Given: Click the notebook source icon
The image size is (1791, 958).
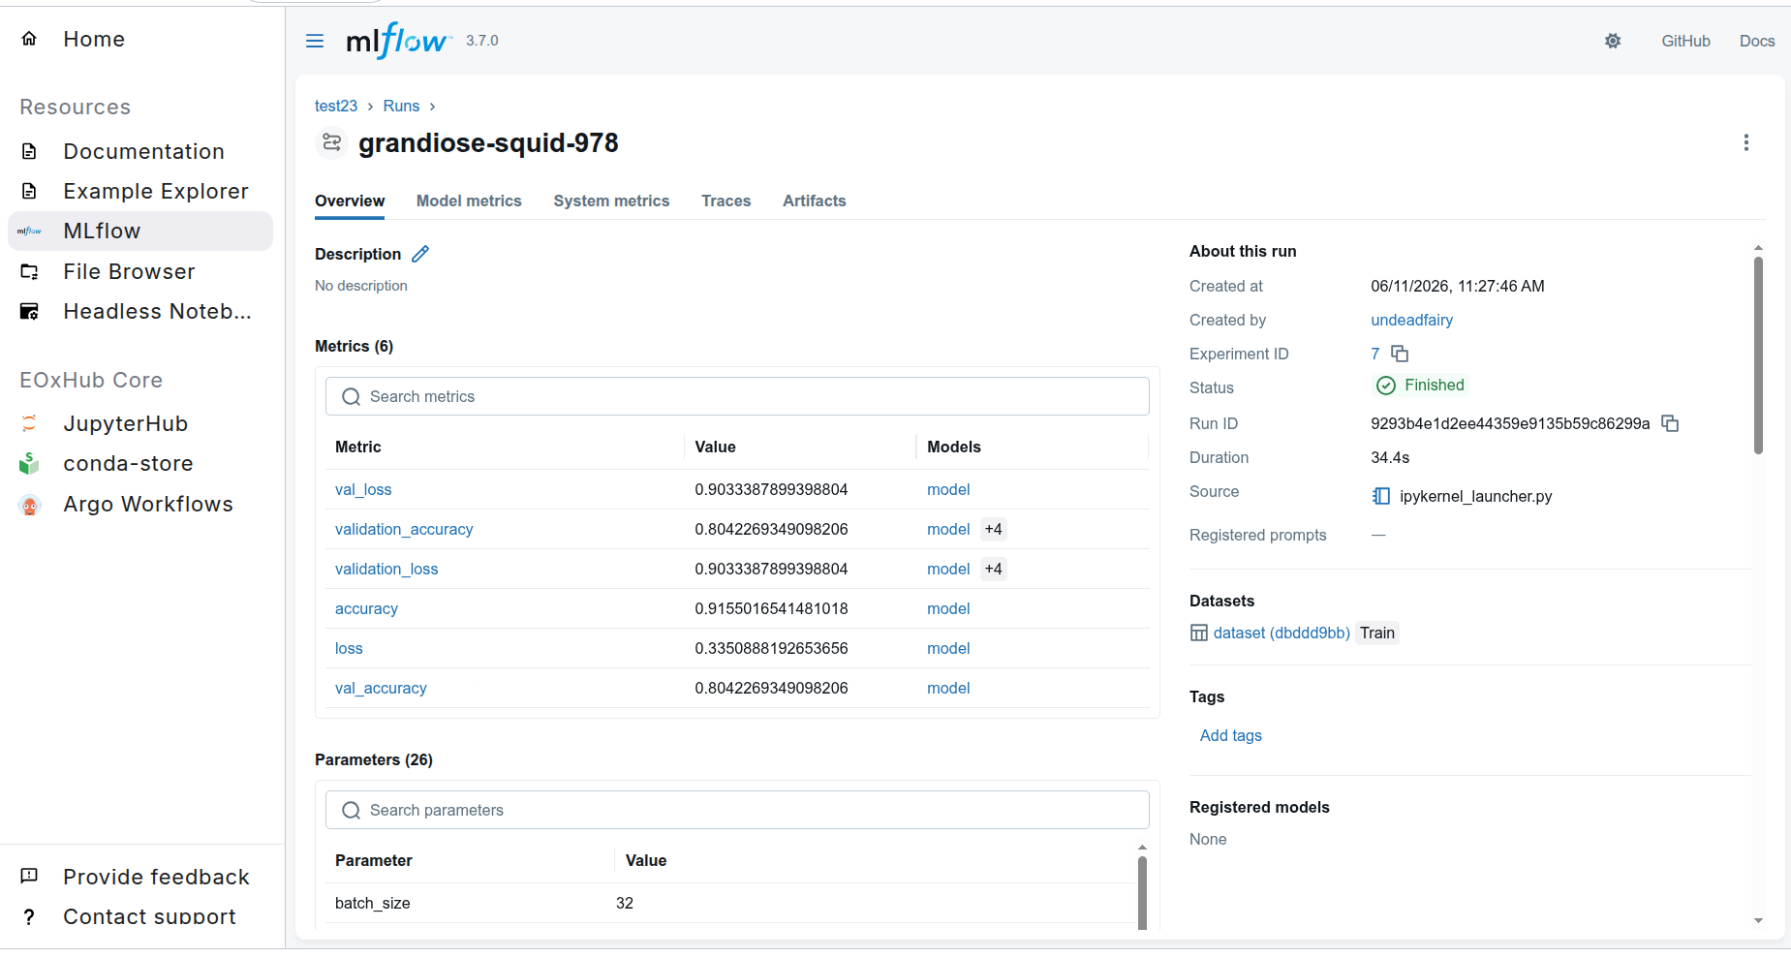Looking at the screenshot, I should pyautogui.click(x=1381, y=496).
